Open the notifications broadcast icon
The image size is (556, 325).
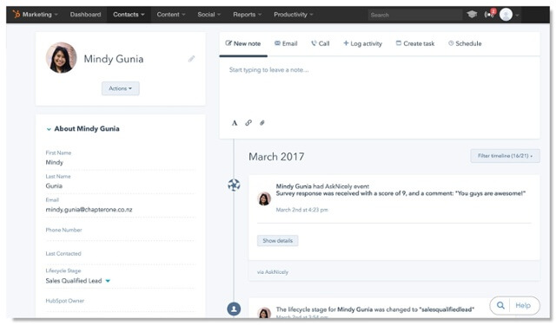click(489, 15)
